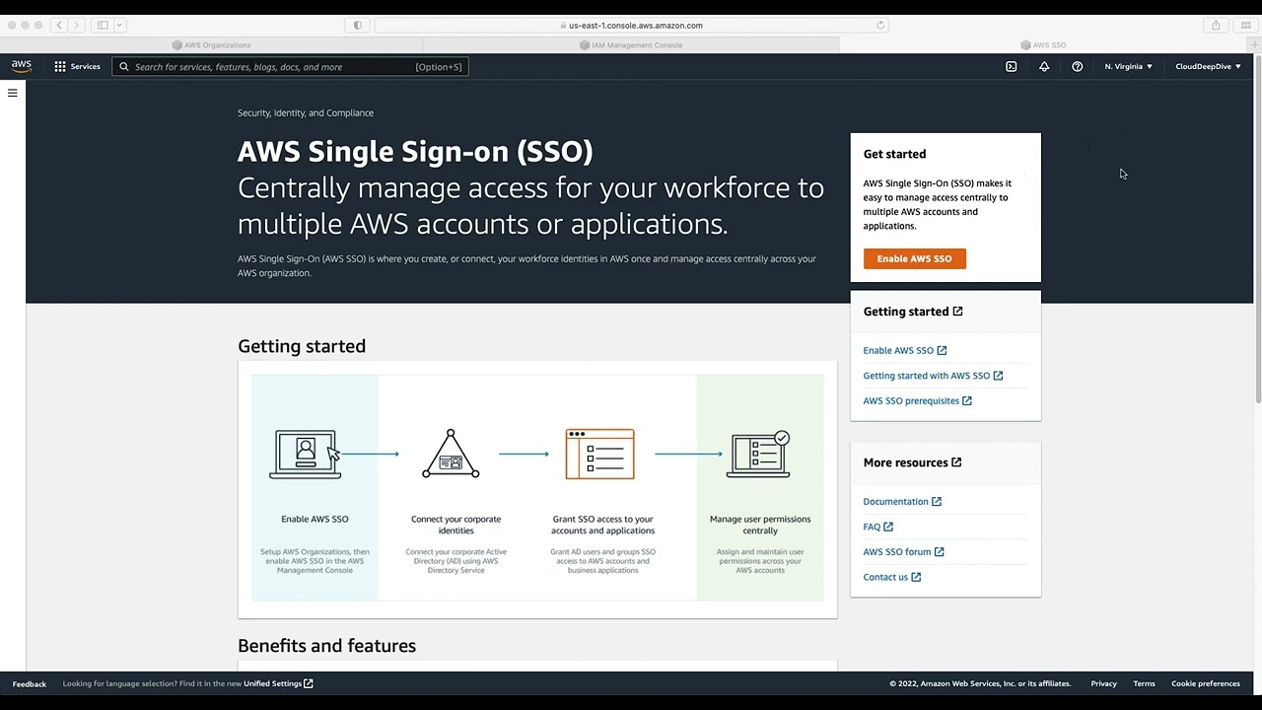Image resolution: width=1262 pixels, height=710 pixels.
Task: Click the AWS logo home icon
Action: click(x=21, y=66)
